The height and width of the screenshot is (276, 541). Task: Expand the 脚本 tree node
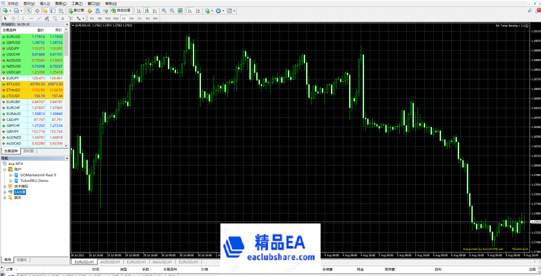pos(5,198)
